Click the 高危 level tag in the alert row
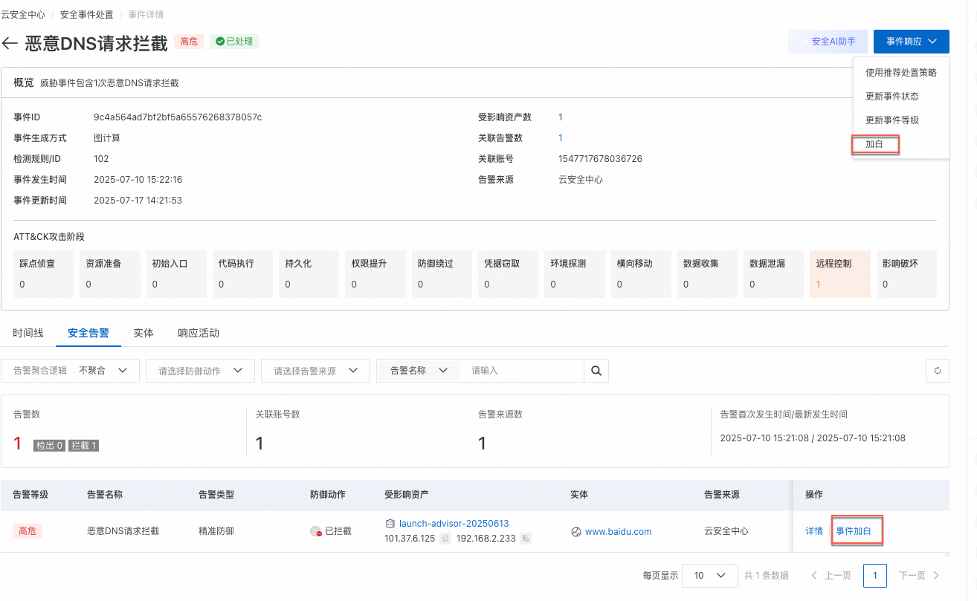This screenshot has height=601, width=977. coord(28,531)
